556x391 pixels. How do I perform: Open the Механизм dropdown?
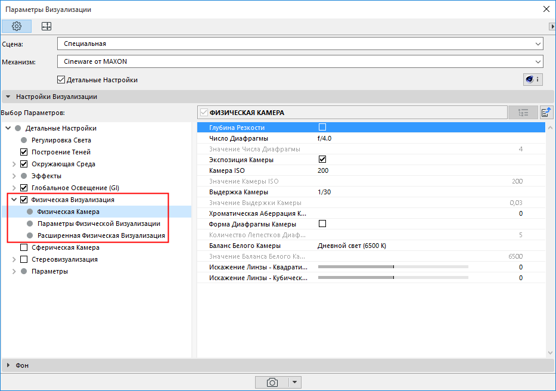coord(300,61)
